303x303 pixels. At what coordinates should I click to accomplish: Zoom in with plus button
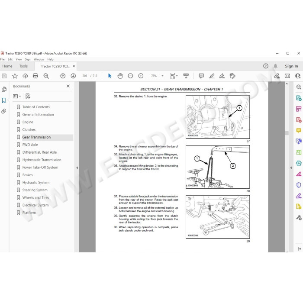pyautogui.click(x=141, y=76)
